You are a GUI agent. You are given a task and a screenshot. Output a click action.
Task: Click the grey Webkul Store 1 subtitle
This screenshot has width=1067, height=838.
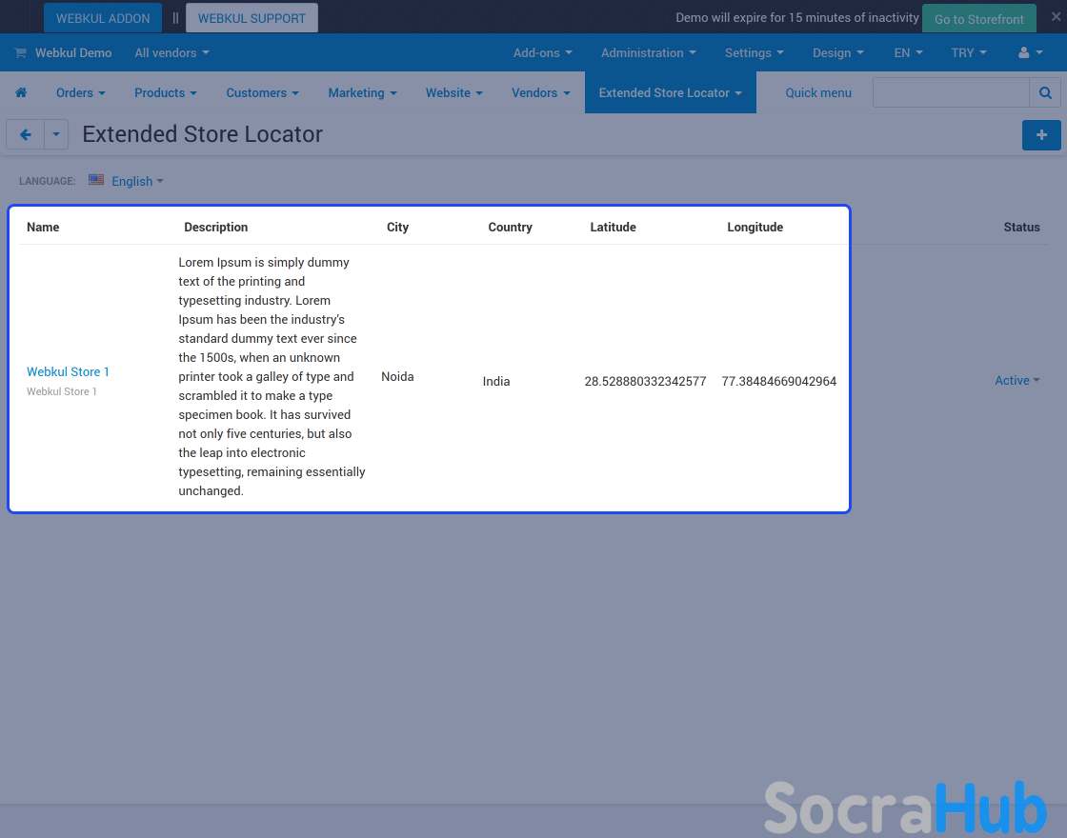point(61,391)
